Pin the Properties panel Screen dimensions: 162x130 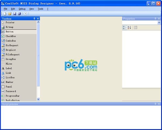(x=155, y=19)
